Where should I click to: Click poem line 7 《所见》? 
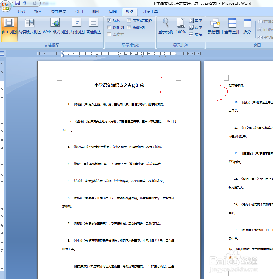pyautogui.click(x=114, y=224)
